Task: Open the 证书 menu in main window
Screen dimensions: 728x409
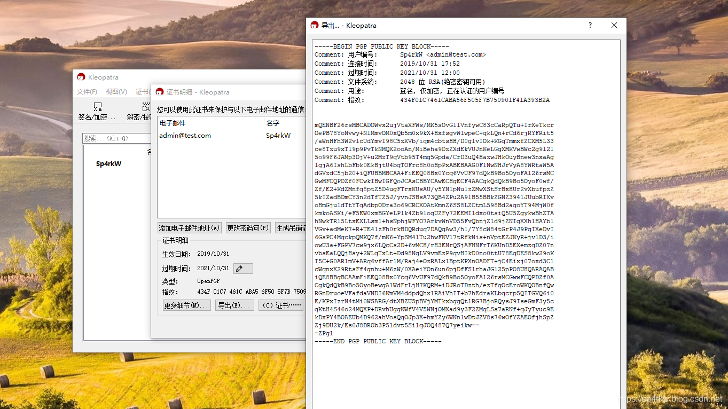Action: point(142,92)
